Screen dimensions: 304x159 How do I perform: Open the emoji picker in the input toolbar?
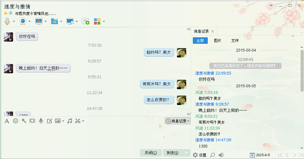[x=16, y=121]
